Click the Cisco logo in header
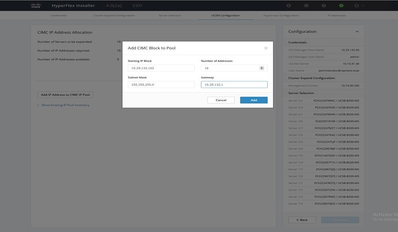The height and width of the screenshot is (232, 398). coord(35,6)
